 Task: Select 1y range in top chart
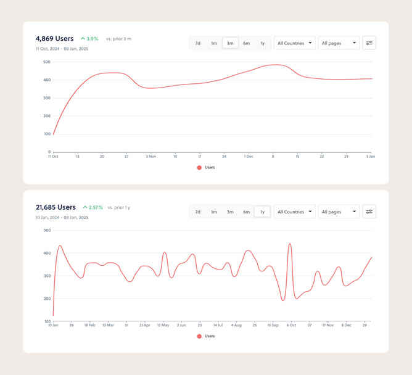(262, 43)
